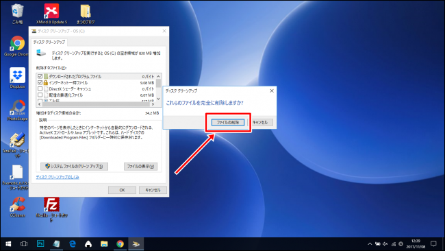Open the Action Center notifications icon
This screenshot has width=445, height=251.
click(x=433, y=244)
